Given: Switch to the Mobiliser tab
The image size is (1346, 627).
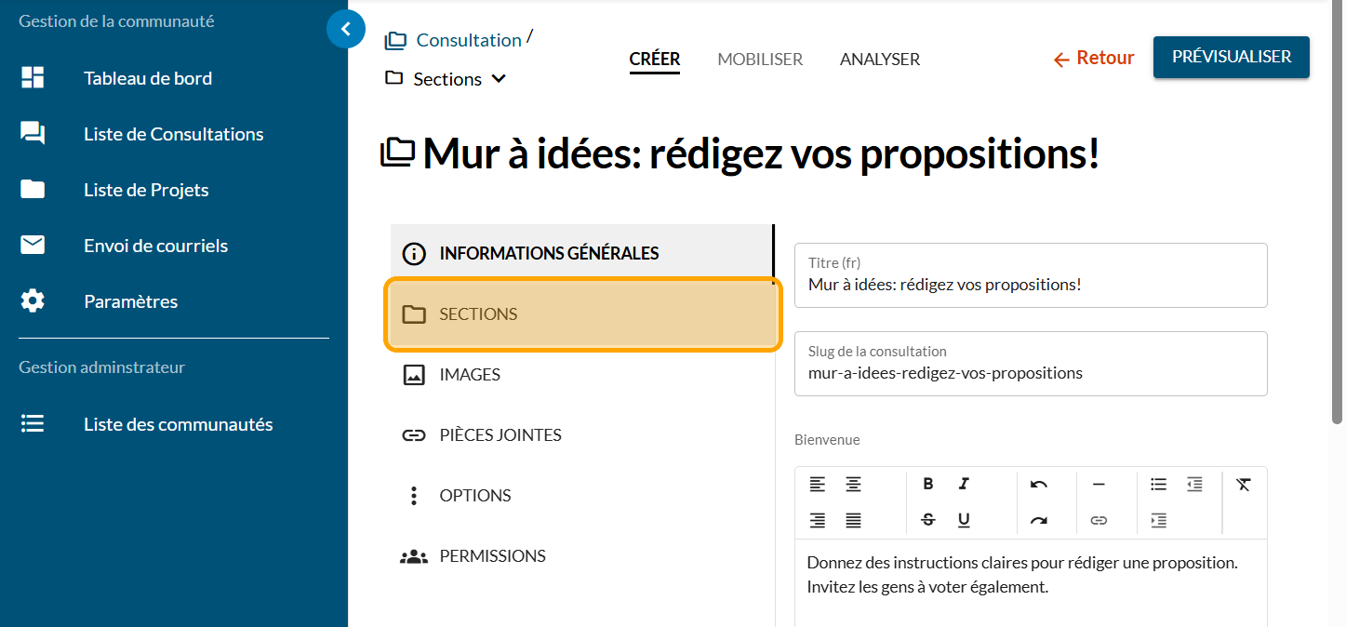Looking at the screenshot, I should point(760,60).
